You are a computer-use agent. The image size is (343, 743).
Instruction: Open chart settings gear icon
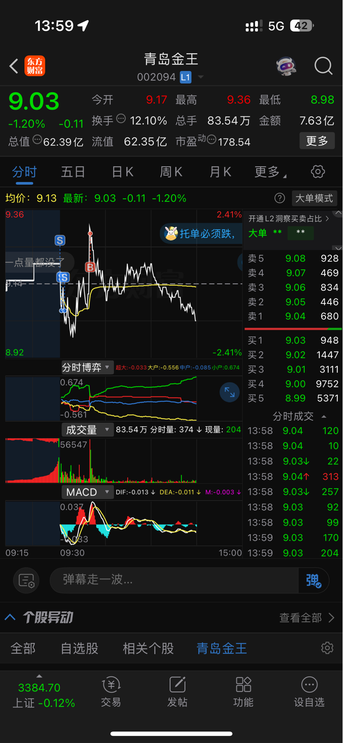click(x=318, y=171)
